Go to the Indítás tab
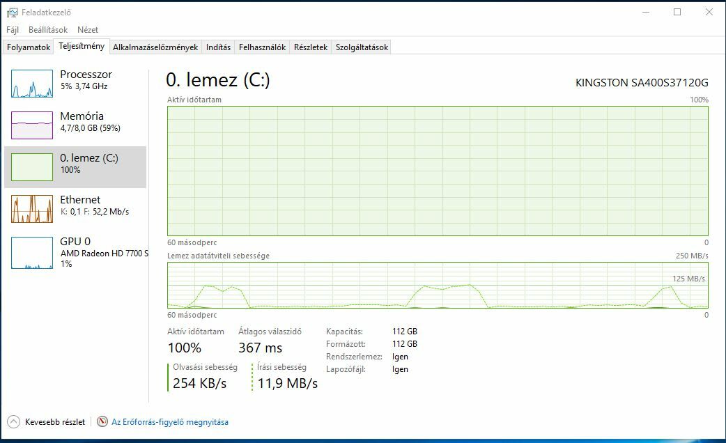Screen dimensions: 726x443 pyautogui.click(x=218, y=47)
